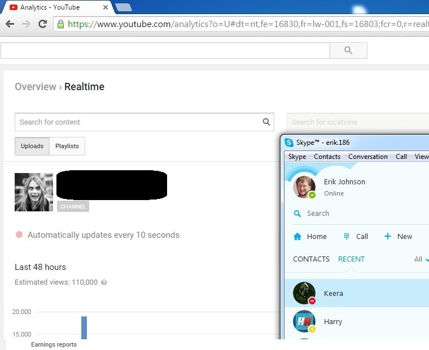Click the Last 48 hours heading
This screenshot has width=429, height=350.
[40, 267]
